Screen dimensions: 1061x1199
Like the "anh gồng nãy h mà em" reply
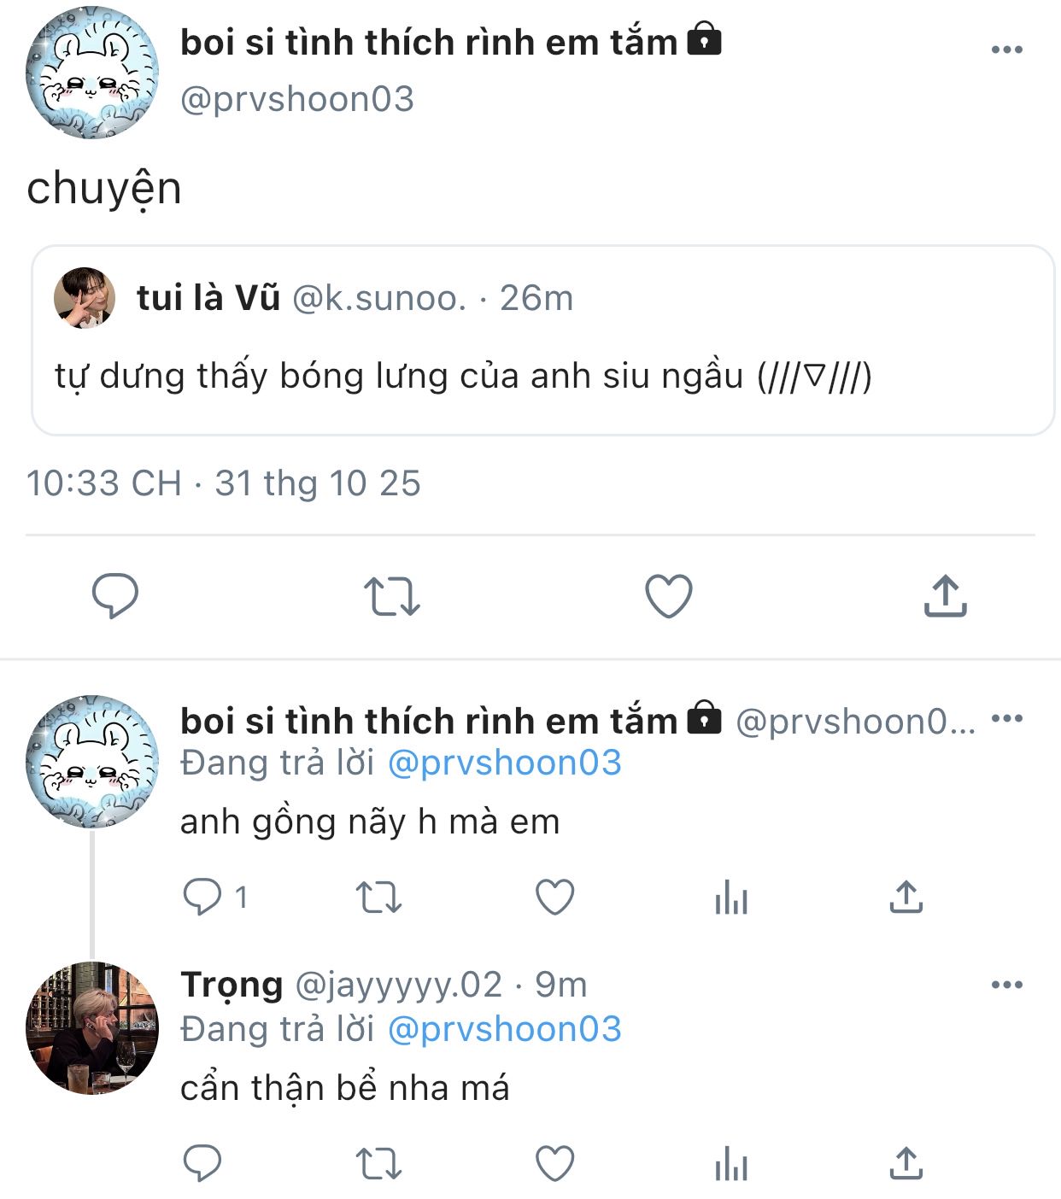pyautogui.click(x=554, y=897)
